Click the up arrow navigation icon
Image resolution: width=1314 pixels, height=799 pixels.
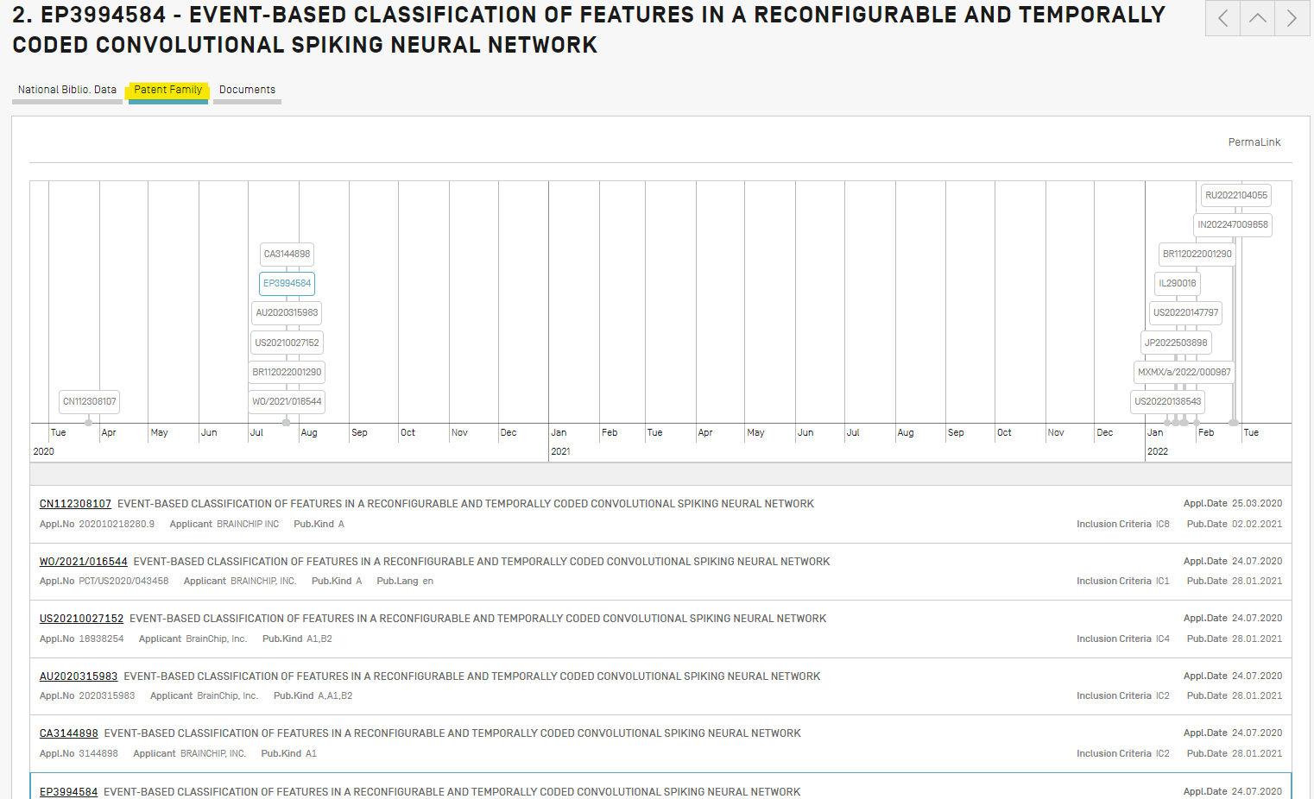[x=1258, y=18]
